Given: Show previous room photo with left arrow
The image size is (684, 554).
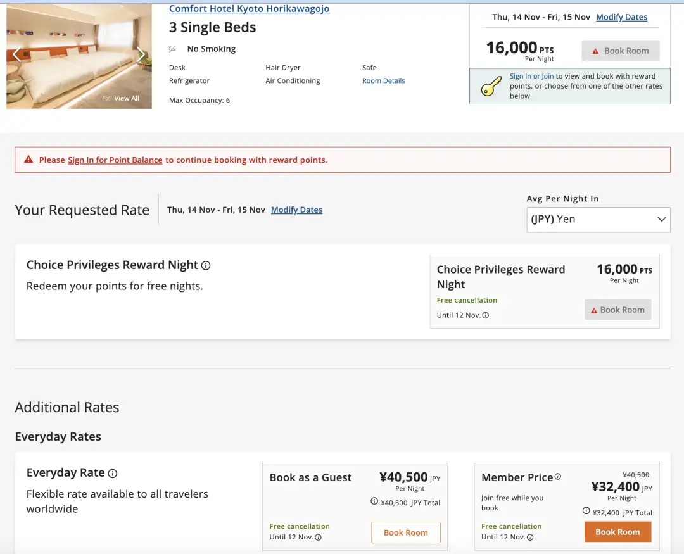Looking at the screenshot, I should pyautogui.click(x=16, y=55).
